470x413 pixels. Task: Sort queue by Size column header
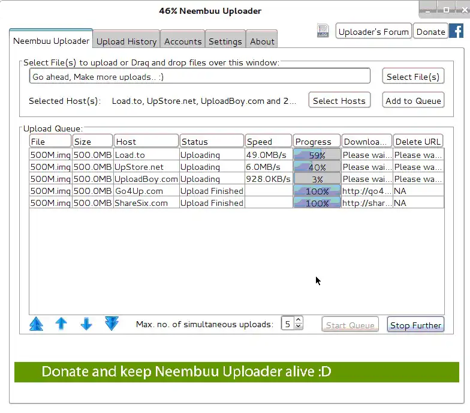(x=92, y=142)
